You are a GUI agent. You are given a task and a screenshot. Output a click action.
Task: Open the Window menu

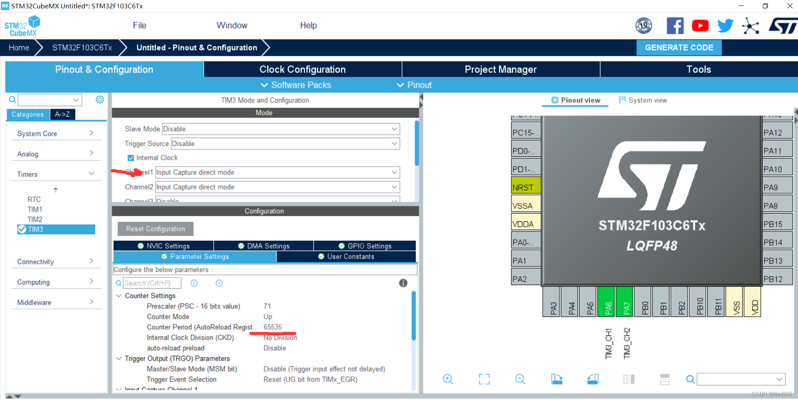coord(232,26)
